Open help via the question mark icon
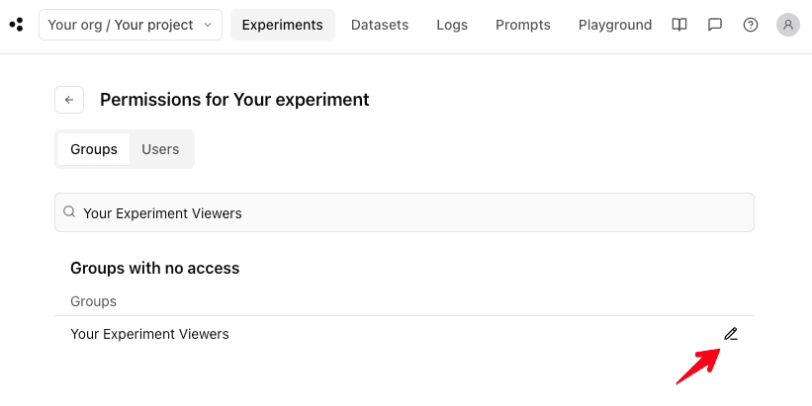Viewport: 812px width, 406px height. tap(751, 25)
